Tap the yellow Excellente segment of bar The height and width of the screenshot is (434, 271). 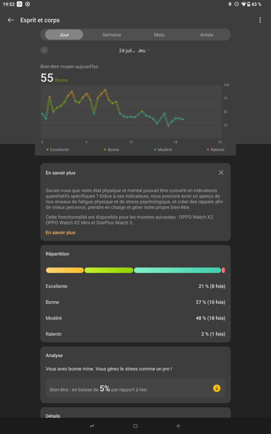(65, 270)
